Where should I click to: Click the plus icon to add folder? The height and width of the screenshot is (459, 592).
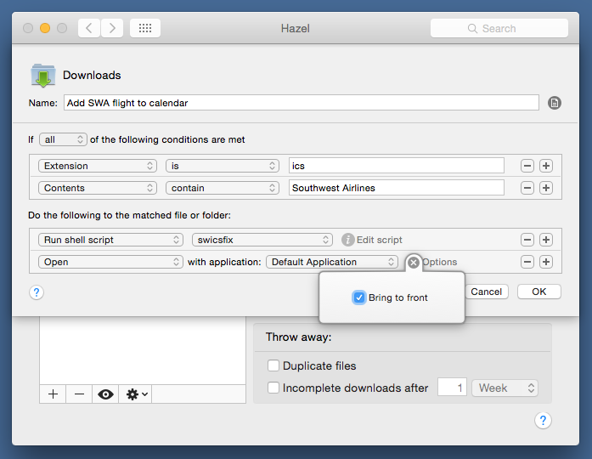coord(53,394)
